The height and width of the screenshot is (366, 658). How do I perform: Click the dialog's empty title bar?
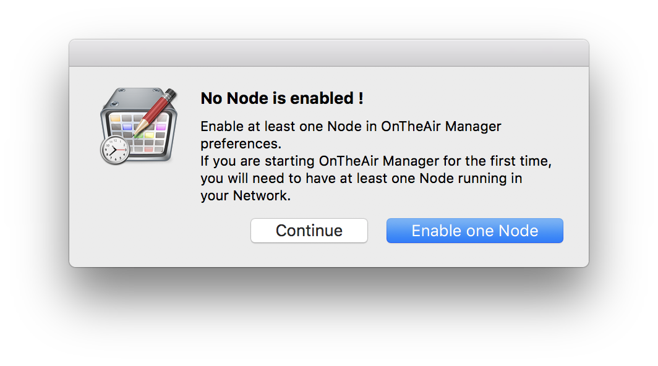pyautogui.click(x=329, y=53)
